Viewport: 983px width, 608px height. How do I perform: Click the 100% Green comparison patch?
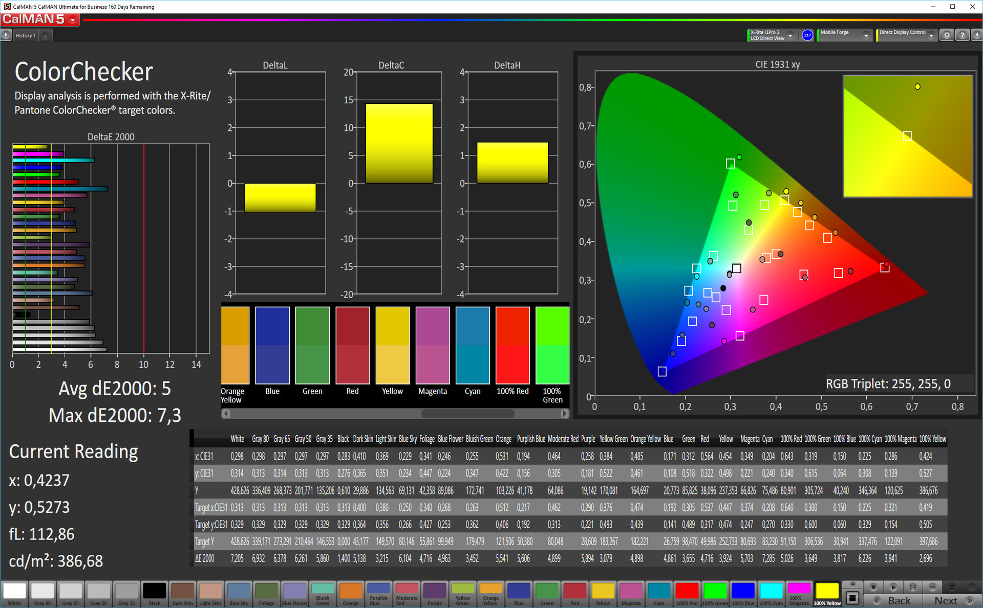click(x=552, y=345)
